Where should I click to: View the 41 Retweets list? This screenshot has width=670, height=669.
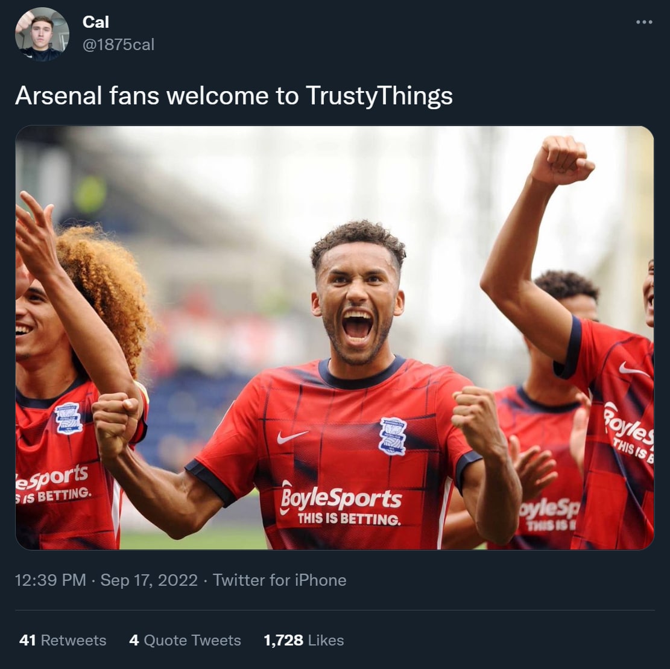tap(62, 640)
